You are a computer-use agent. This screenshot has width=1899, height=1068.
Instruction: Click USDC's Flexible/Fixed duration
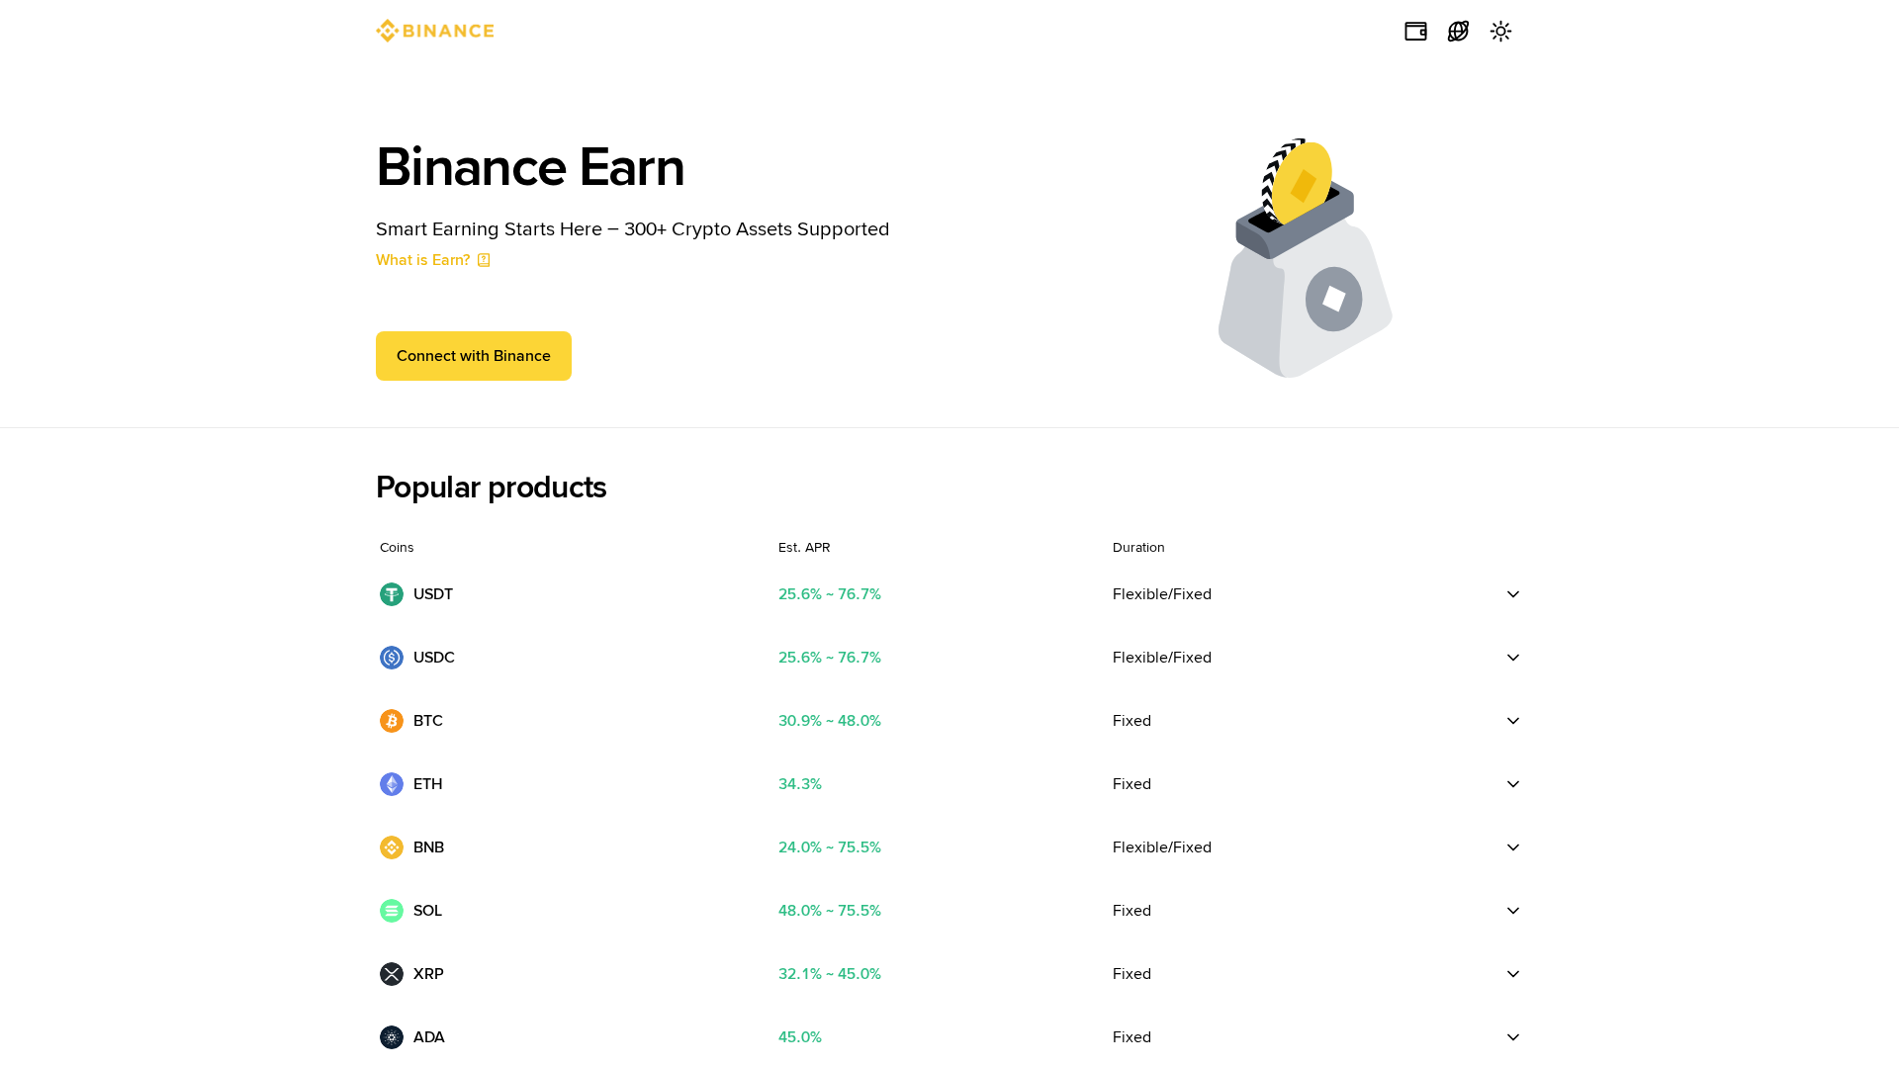pos(1162,658)
